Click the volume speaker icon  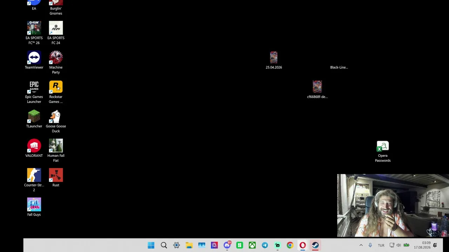398,245
